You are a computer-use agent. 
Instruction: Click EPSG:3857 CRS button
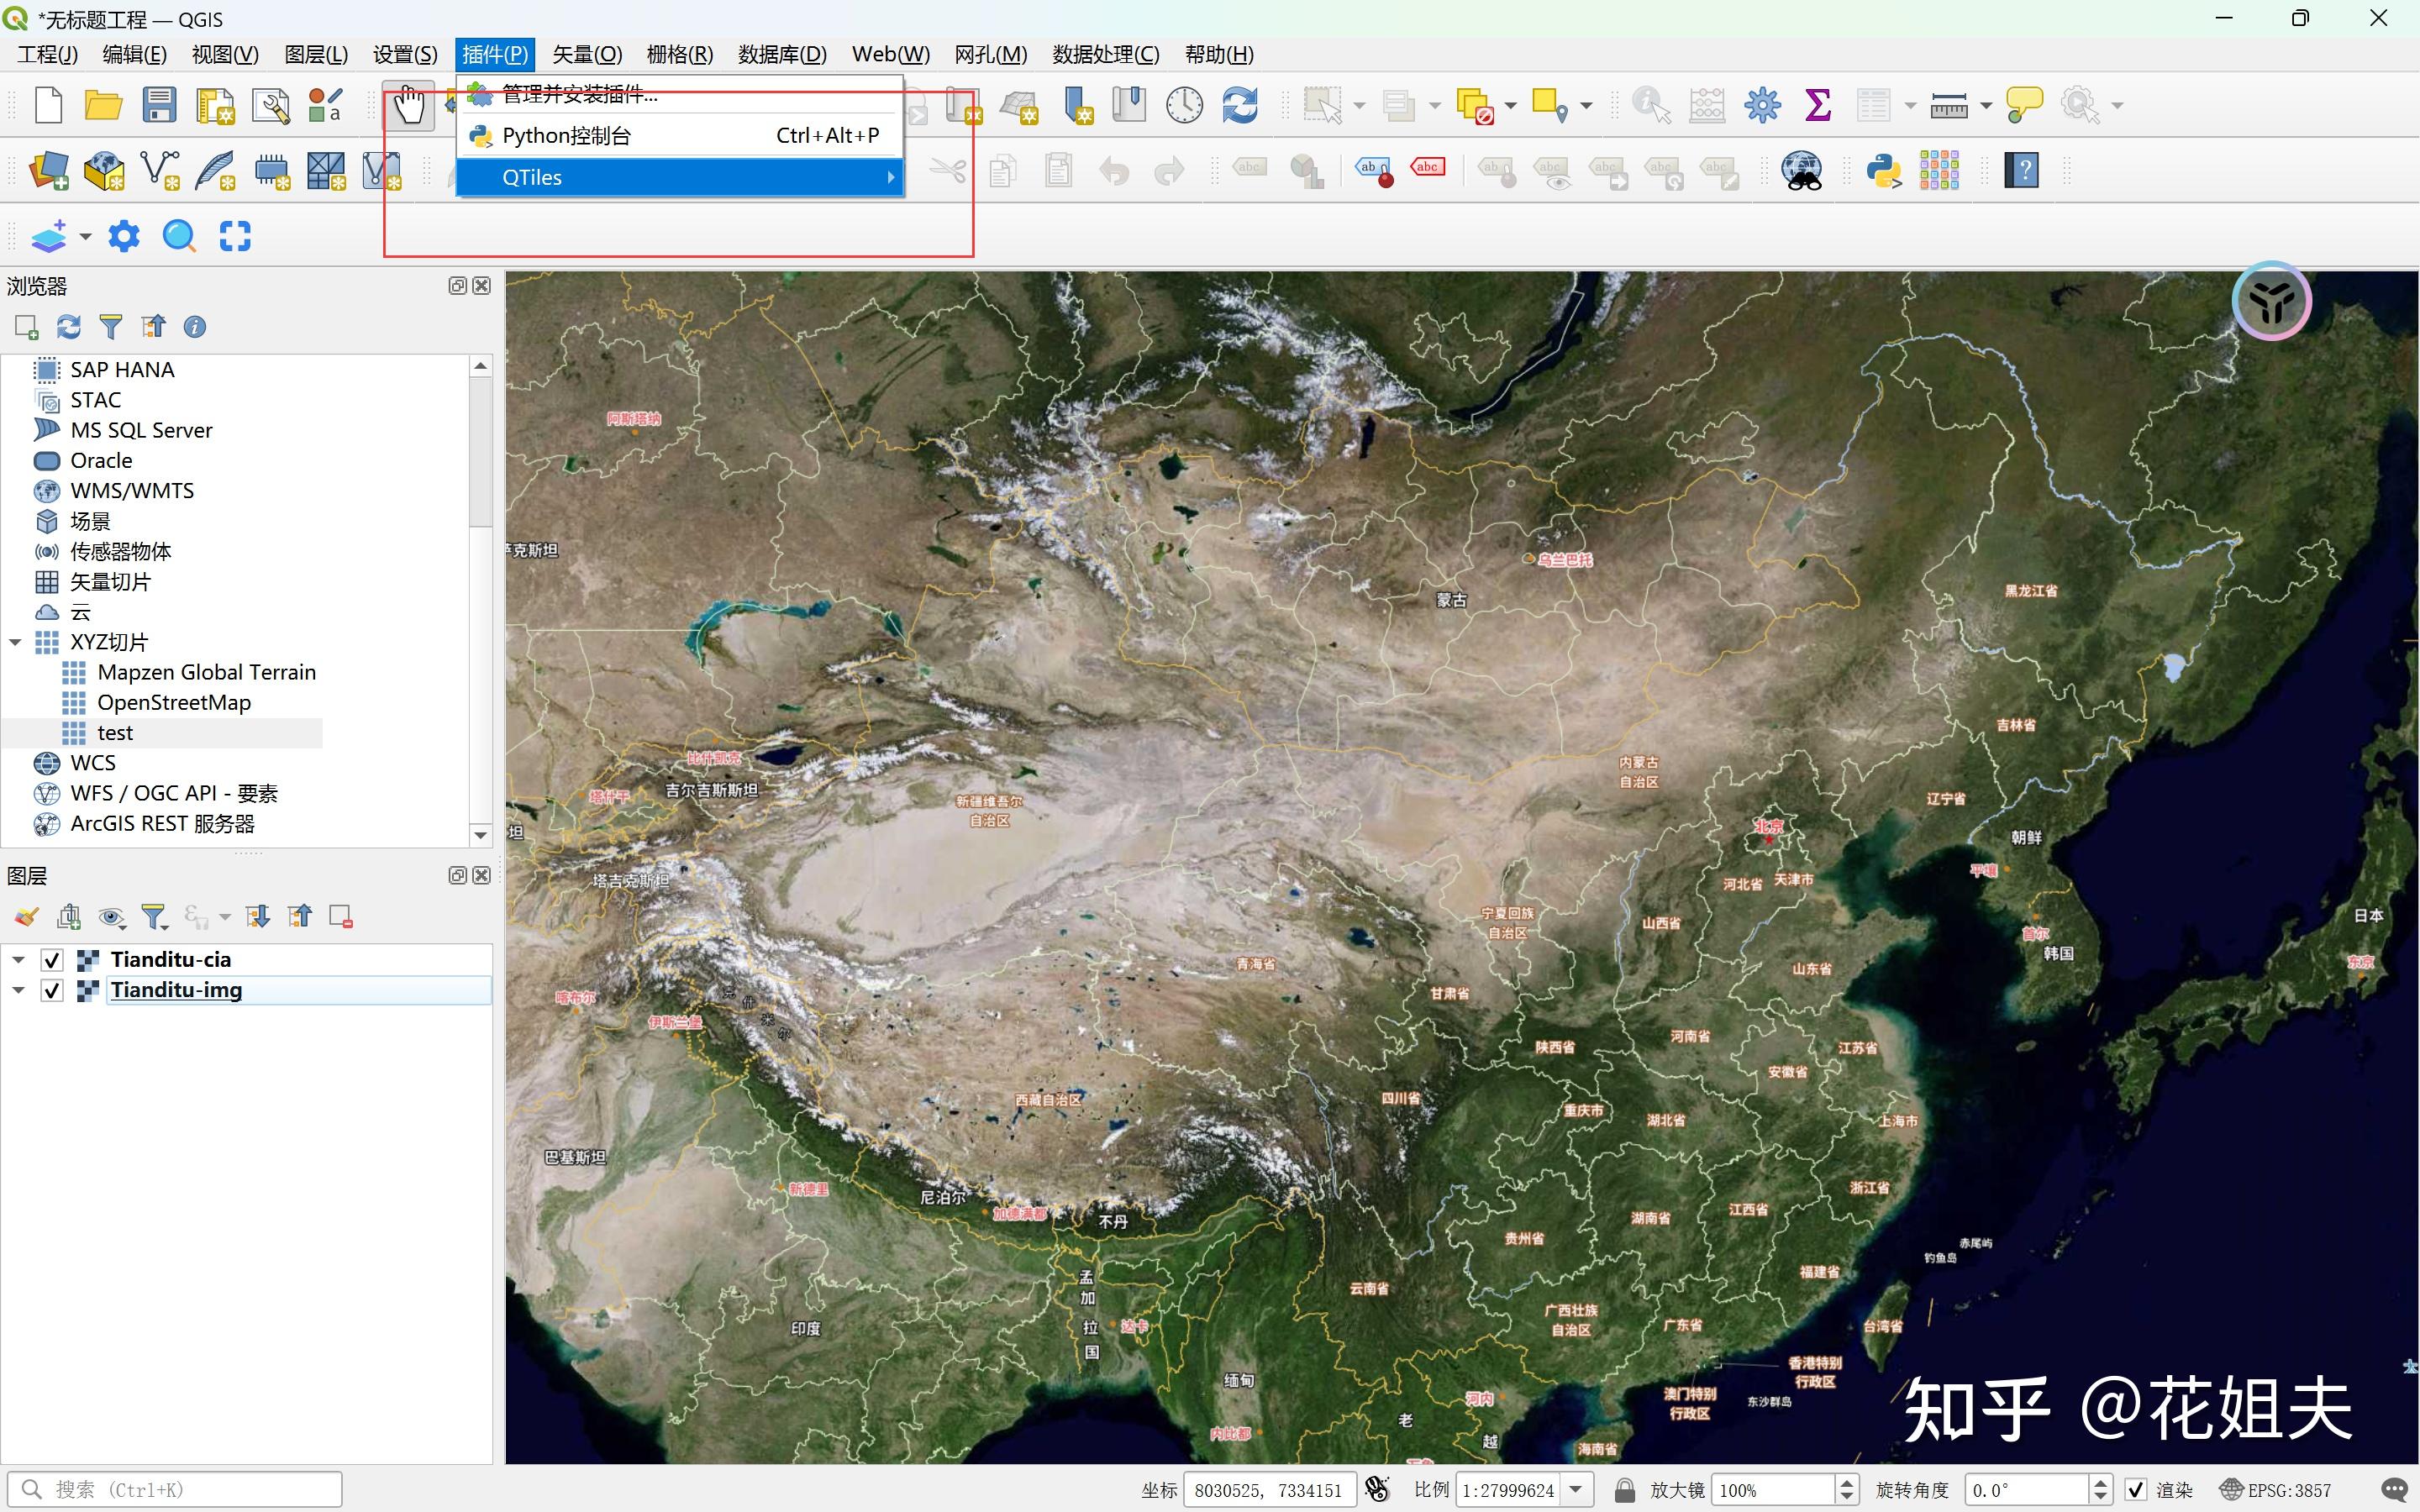click(2276, 1490)
